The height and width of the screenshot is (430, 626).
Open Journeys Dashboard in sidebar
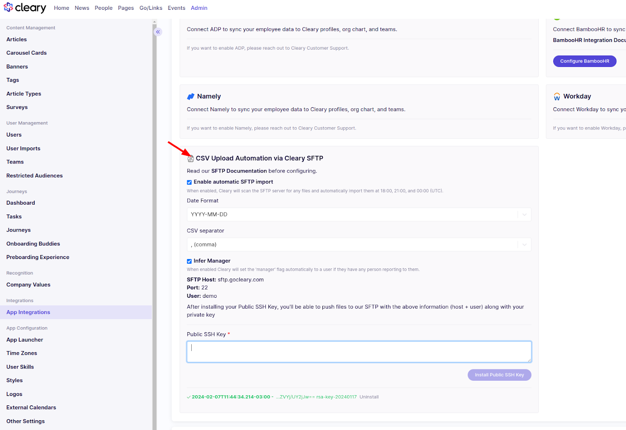pos(21,203)
